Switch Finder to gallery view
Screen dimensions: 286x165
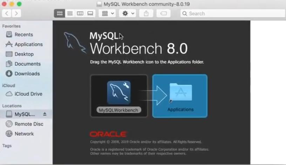point(90,14)
